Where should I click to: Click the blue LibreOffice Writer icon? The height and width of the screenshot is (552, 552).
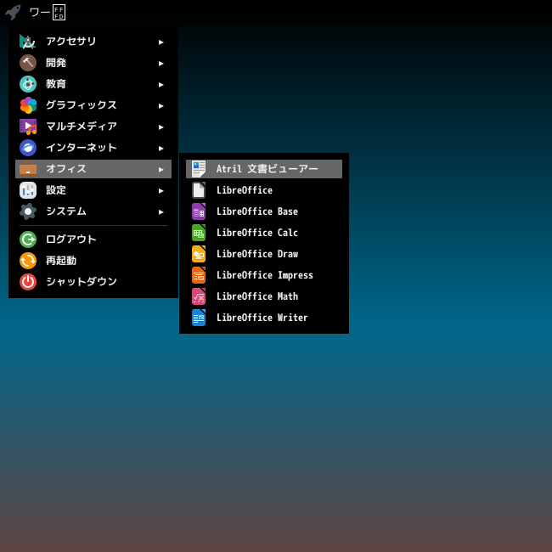tap(199, 318)
